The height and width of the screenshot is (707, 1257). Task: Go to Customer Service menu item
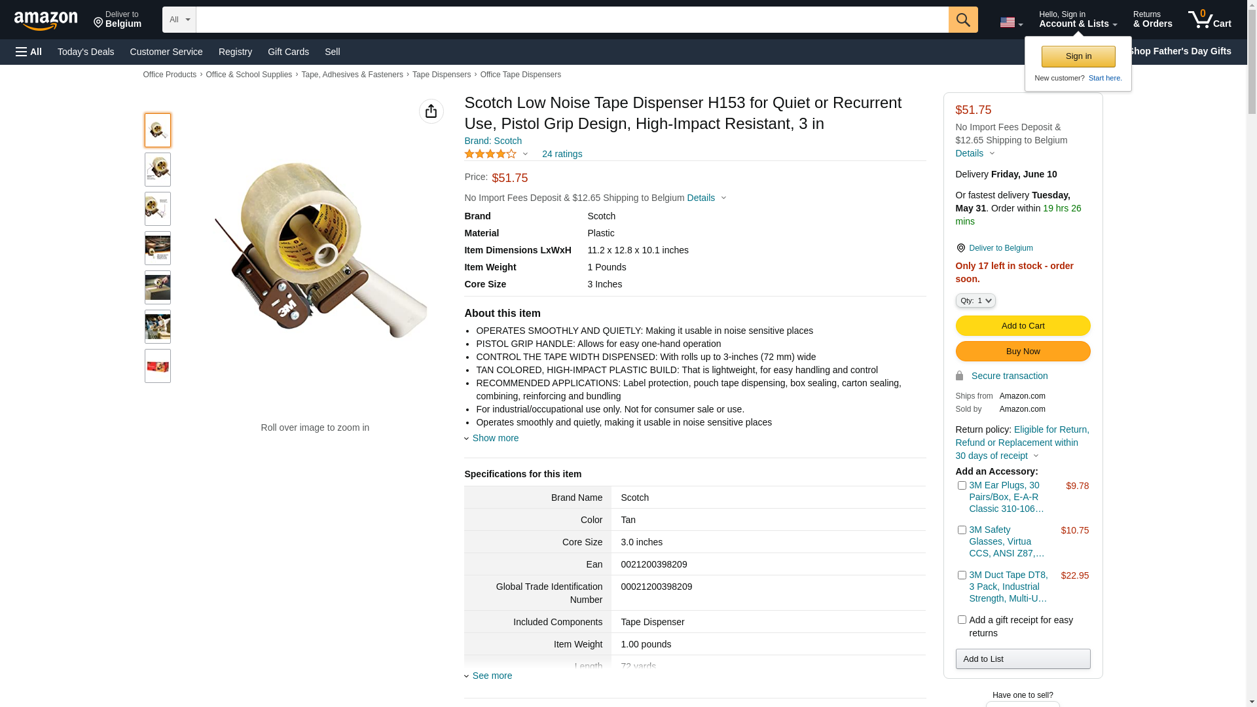pos(166,52)
